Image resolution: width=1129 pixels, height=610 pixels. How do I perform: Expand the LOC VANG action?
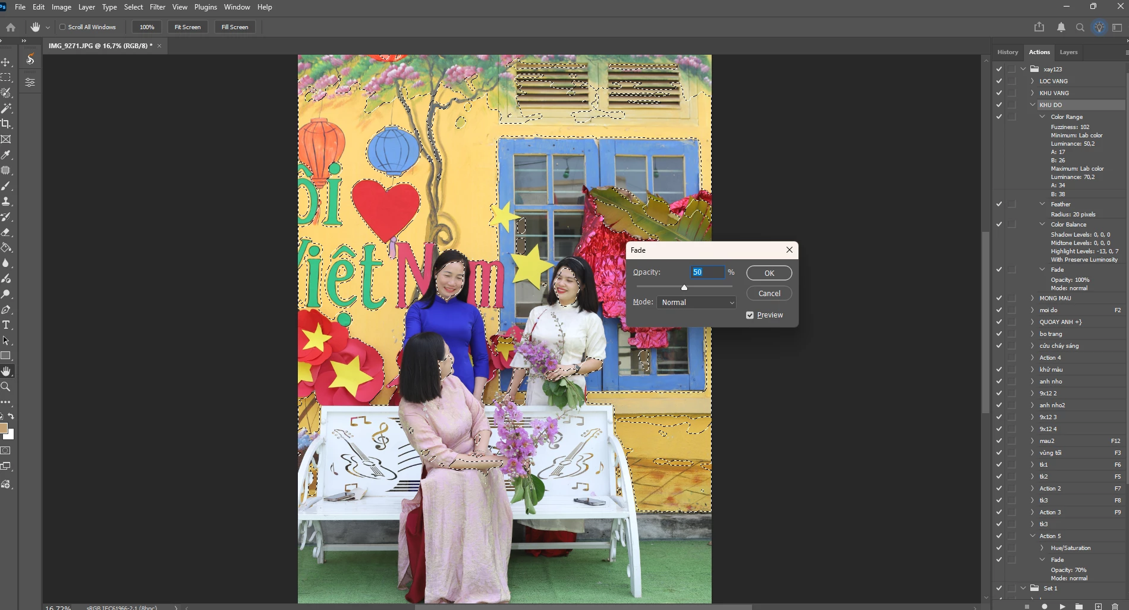pyautogui.click(x=1033, y=81)
